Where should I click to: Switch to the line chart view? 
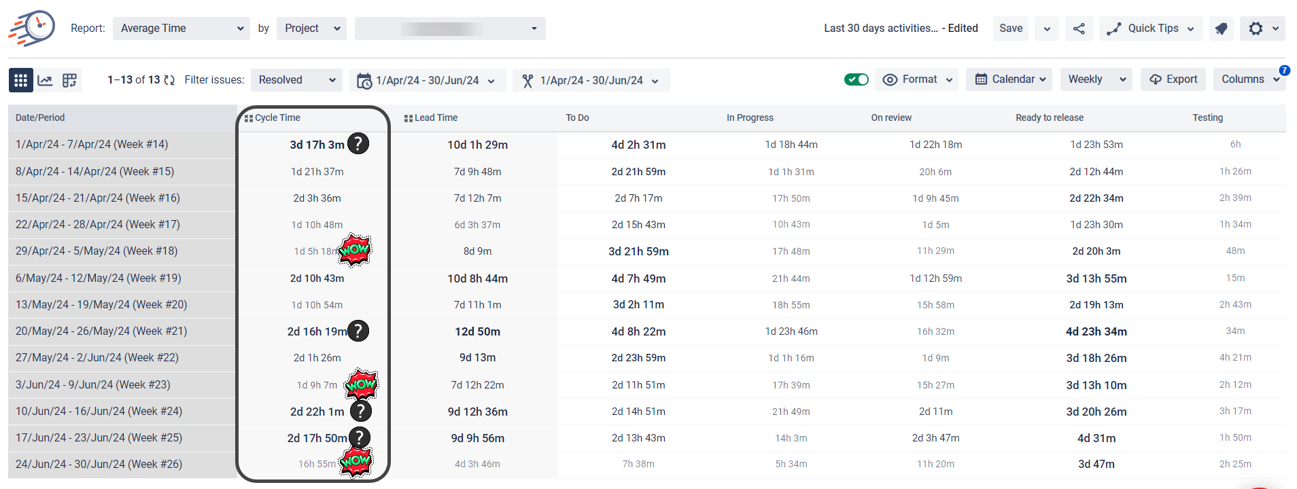tap(45, 80)
